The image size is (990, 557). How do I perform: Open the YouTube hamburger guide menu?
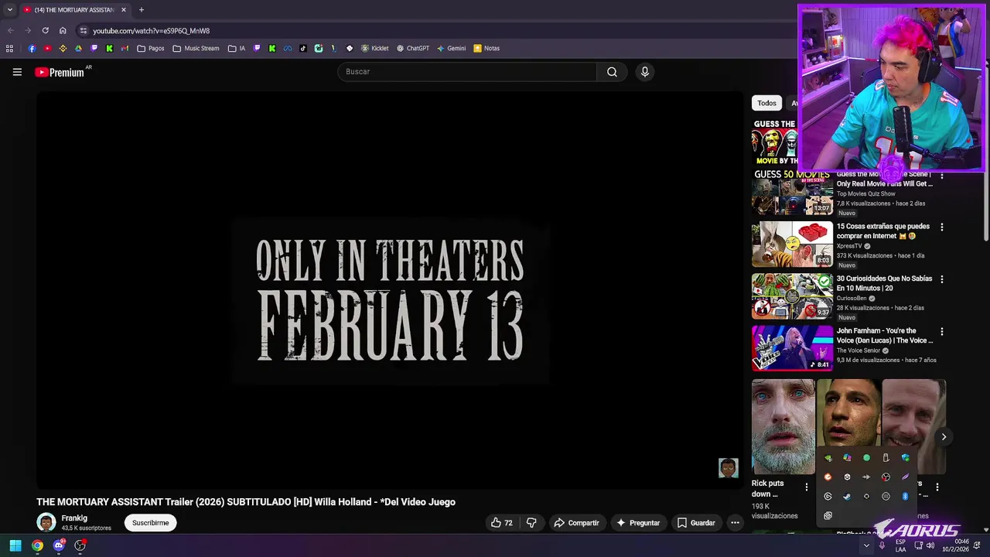click(x=17, y=72)
